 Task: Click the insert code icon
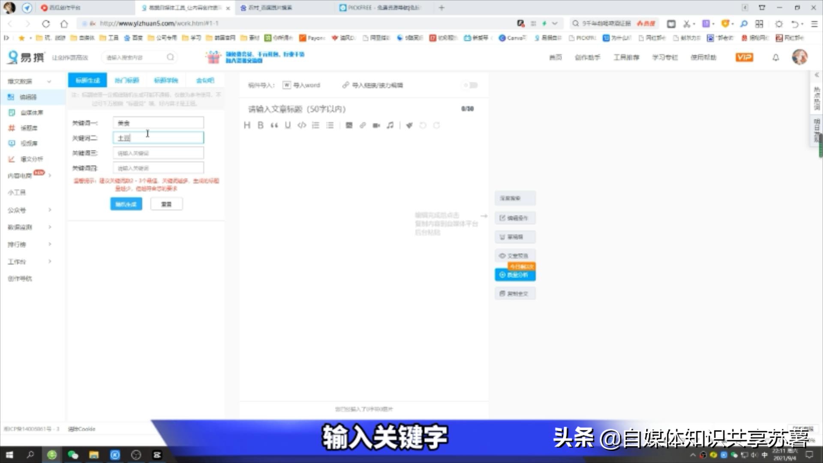(x=302, y=125)
